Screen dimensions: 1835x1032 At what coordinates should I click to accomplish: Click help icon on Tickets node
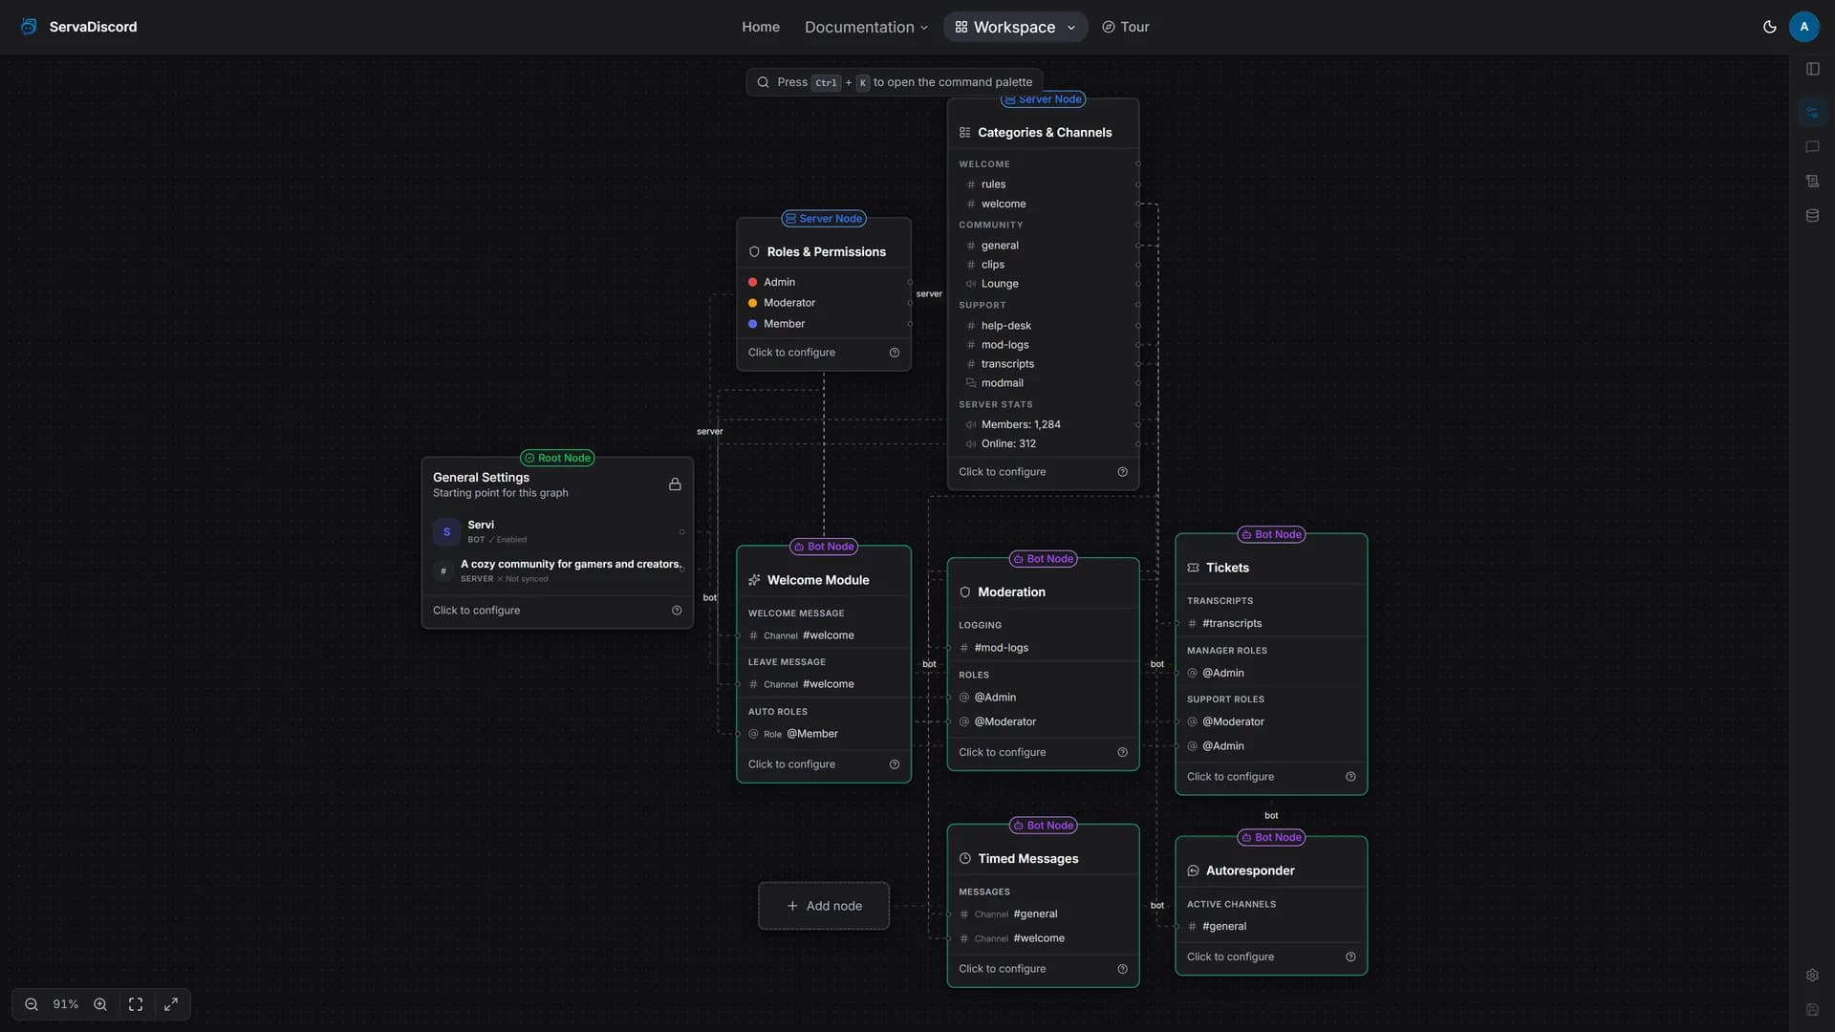1350,777
